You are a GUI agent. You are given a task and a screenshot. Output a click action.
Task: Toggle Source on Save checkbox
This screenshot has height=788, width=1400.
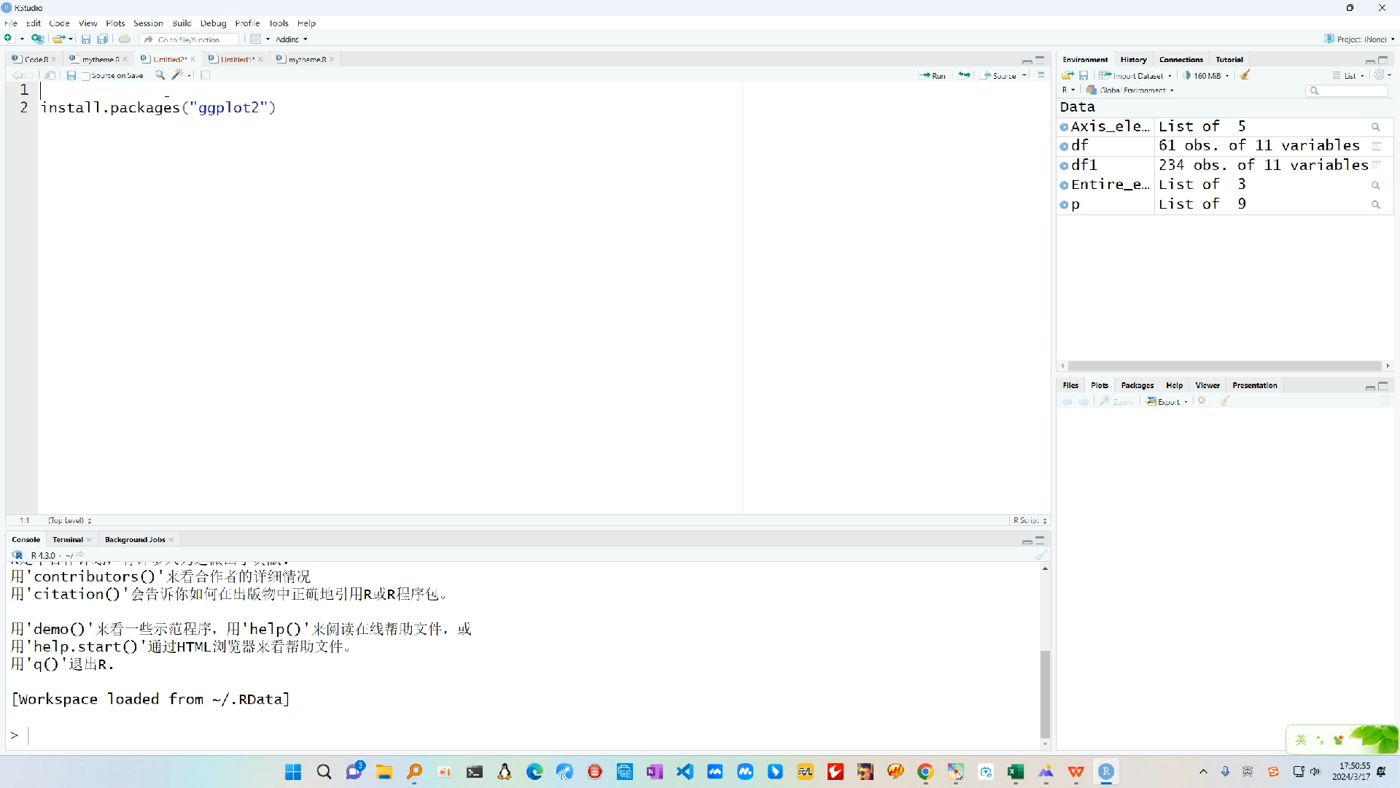(86, 76)
